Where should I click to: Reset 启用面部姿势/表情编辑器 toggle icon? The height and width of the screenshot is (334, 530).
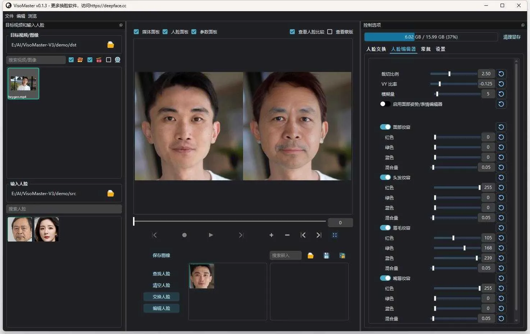pos(501,104)
